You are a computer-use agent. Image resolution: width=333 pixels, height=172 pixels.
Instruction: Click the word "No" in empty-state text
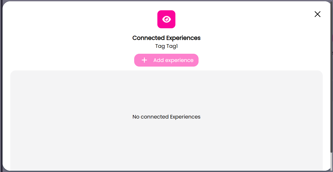136,117
